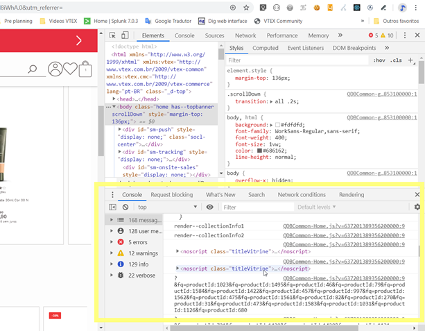Screen dimensions: 425x331
Task: Activate the inspect element picker tool
Action: (x=114, y=35)
